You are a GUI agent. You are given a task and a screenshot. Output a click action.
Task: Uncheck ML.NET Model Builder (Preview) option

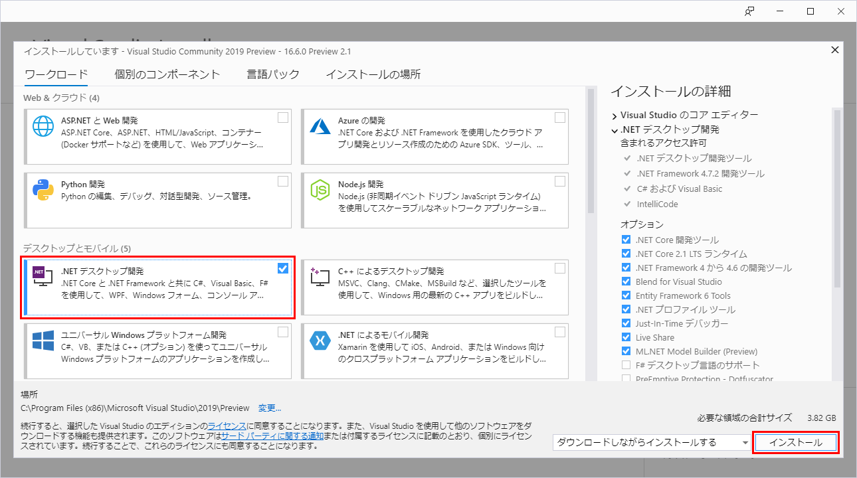click(x=626, y=351)
